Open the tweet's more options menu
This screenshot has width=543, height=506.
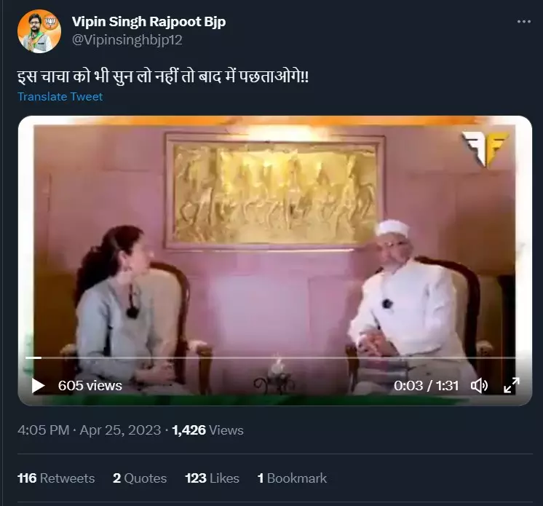[523, 22]
